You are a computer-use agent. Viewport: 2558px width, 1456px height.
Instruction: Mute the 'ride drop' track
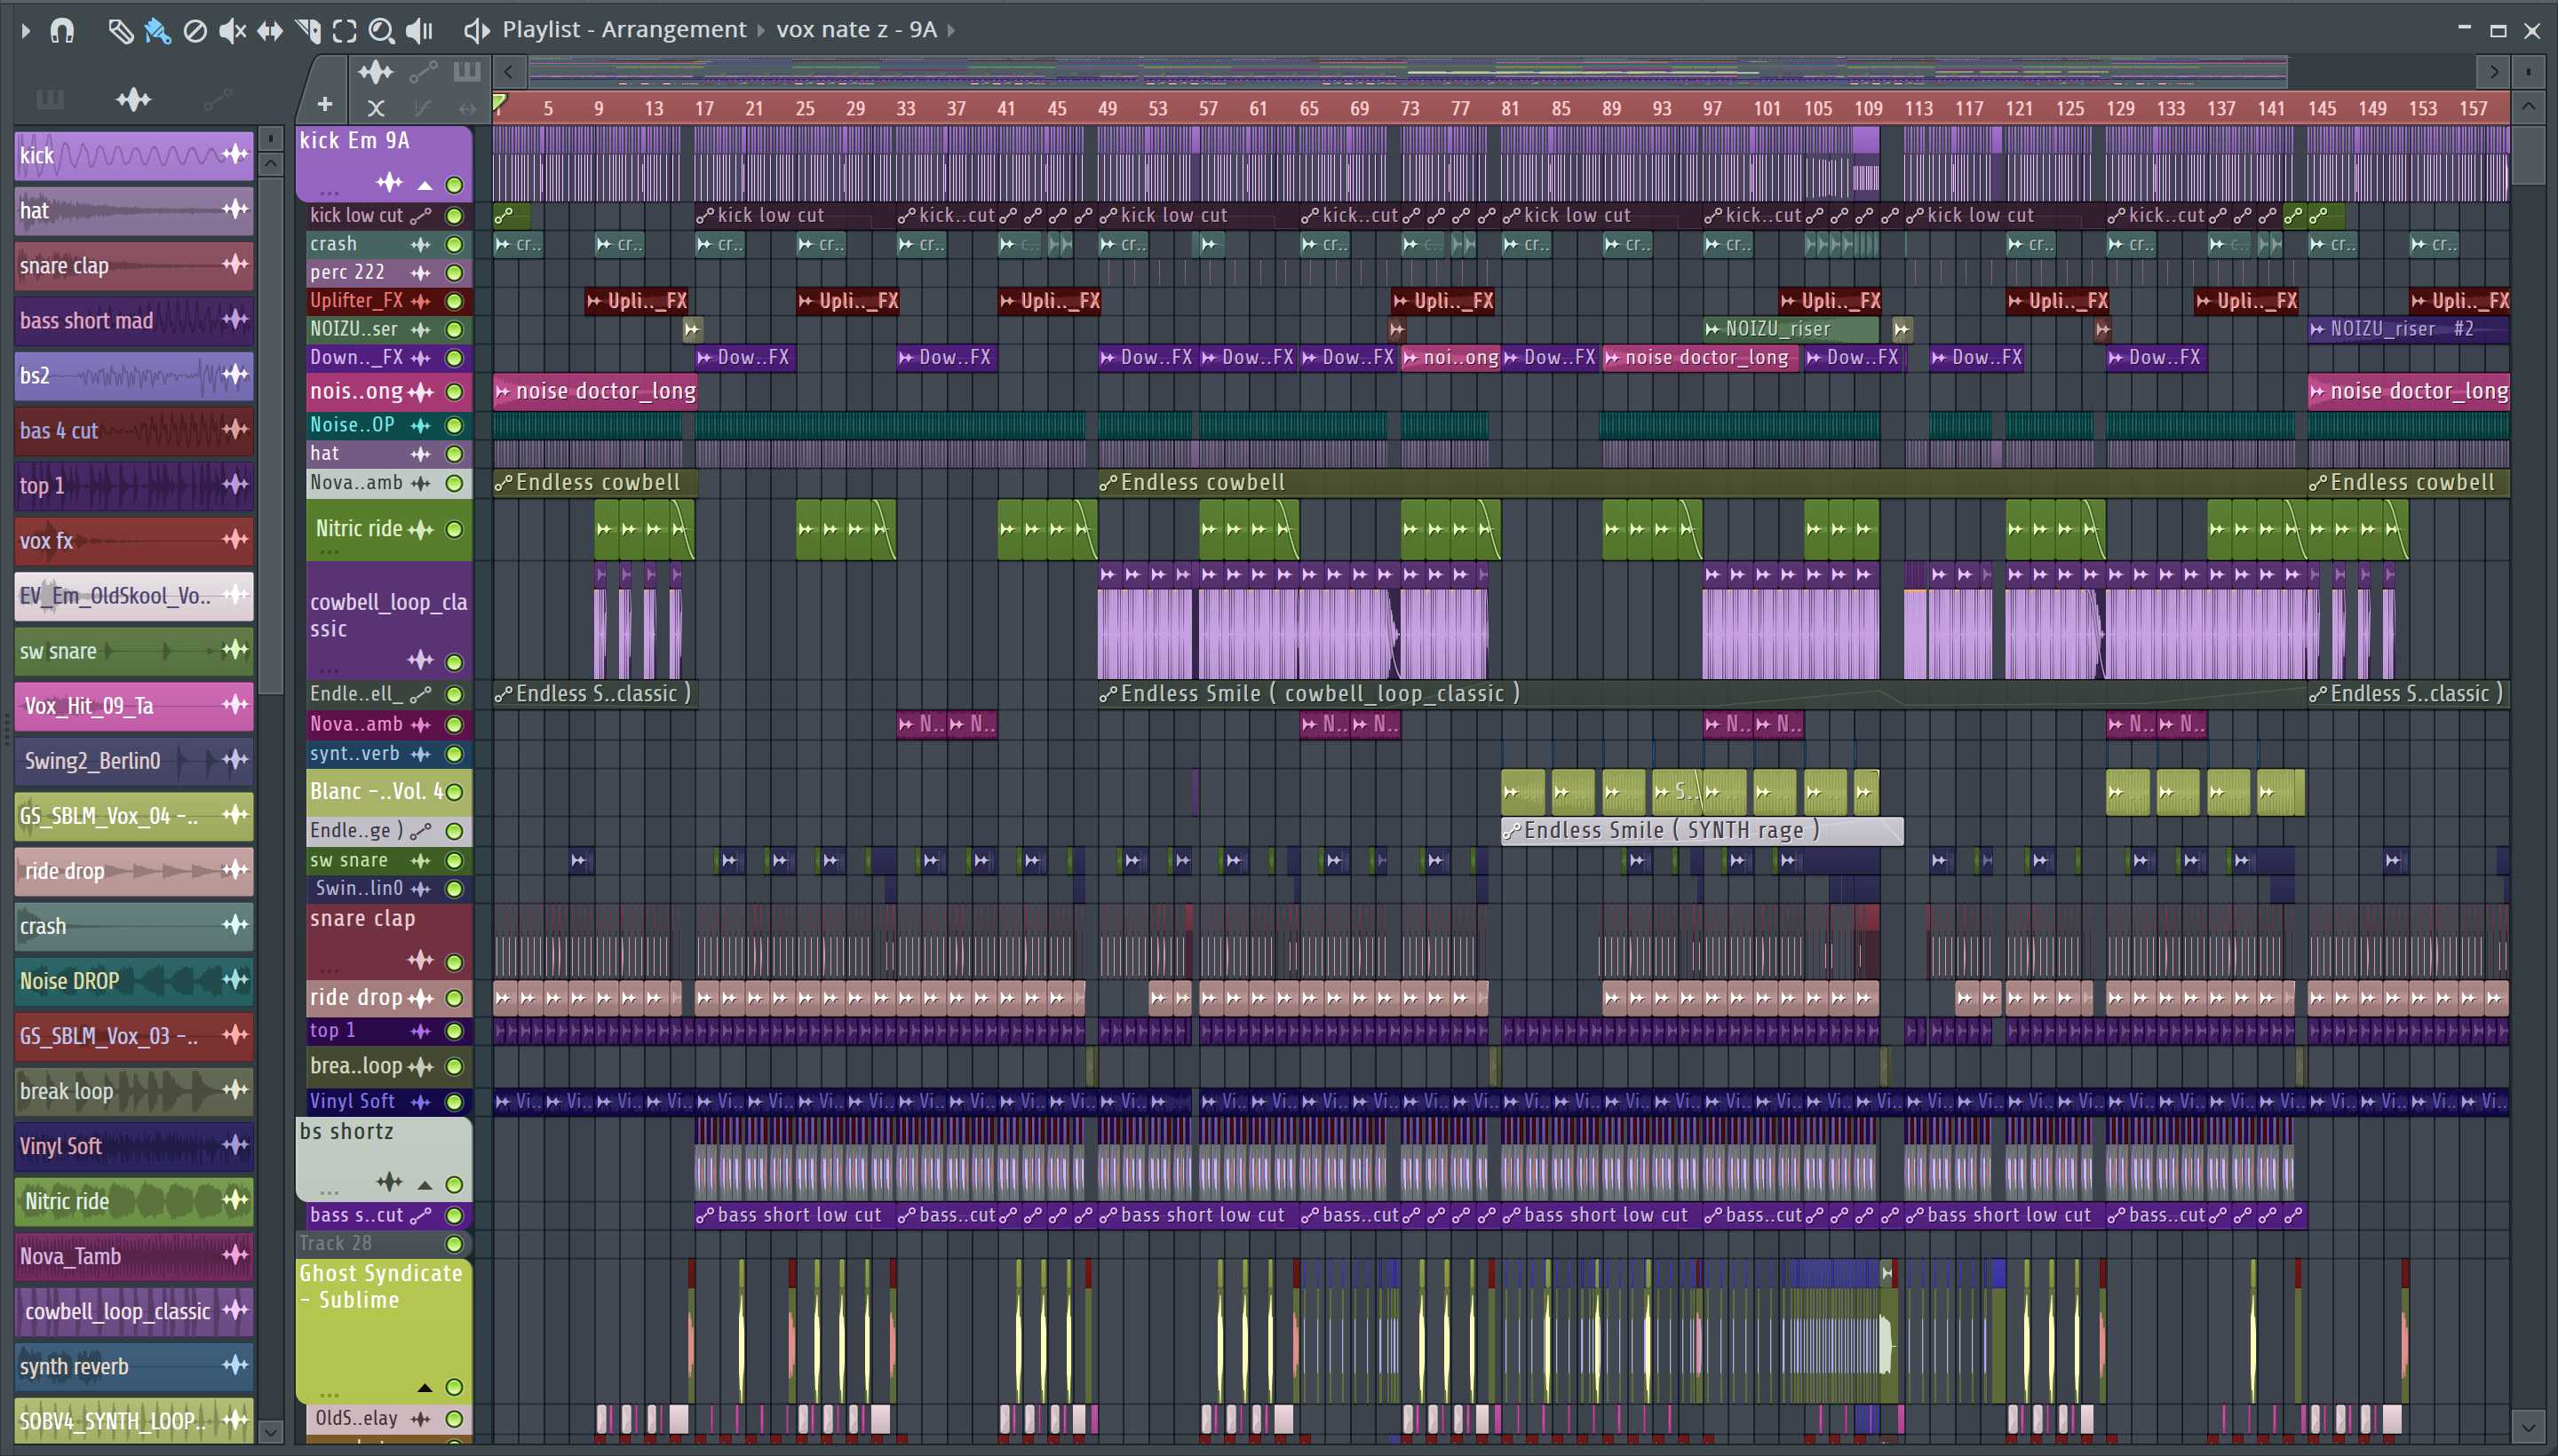coord(454,998)
